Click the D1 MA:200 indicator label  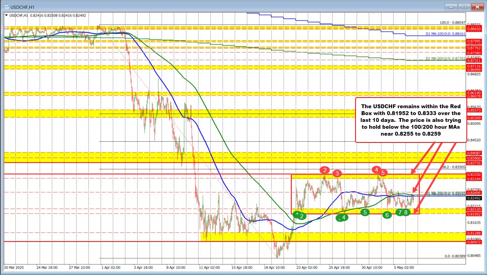[445, 59]
